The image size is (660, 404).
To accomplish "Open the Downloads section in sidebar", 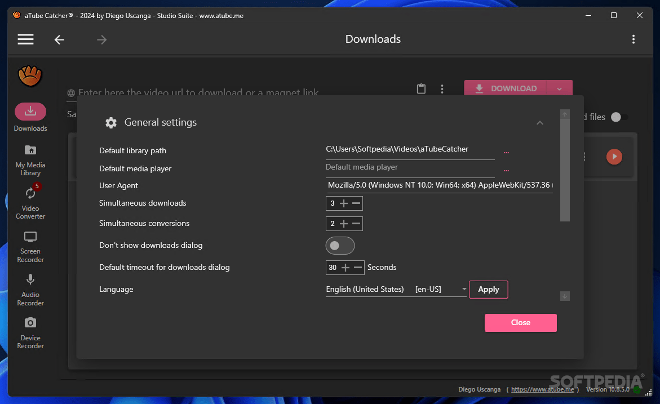I will tap(30, 117).
